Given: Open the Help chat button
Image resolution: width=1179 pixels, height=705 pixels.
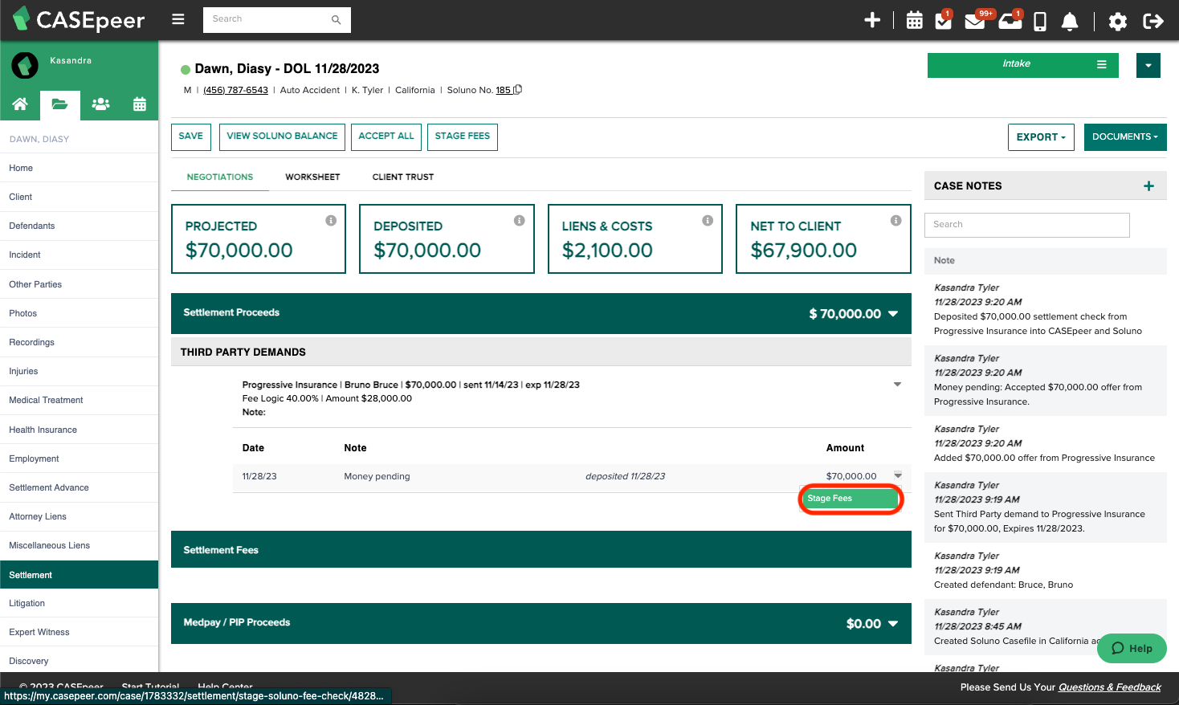Looking at the screenshot, I should (x=1132, y=649).
